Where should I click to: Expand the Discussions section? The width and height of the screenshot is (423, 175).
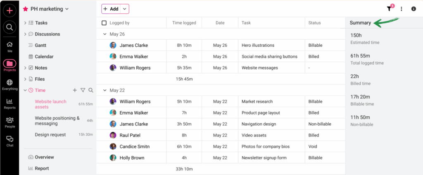[25, 34]
